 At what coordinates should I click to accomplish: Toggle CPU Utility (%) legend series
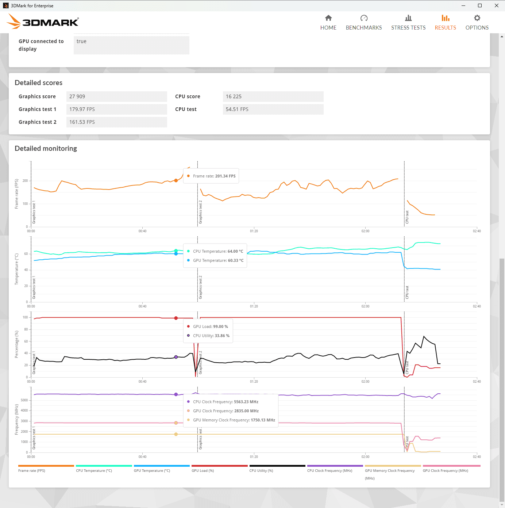click(x=261, y=471)
